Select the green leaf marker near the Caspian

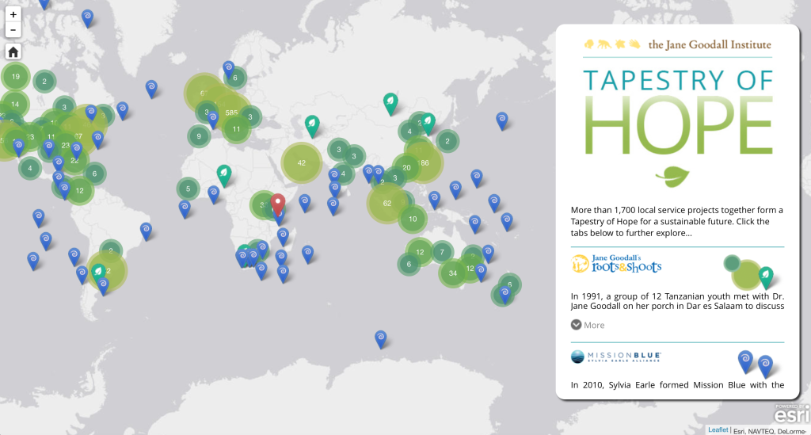click(312, 126)
